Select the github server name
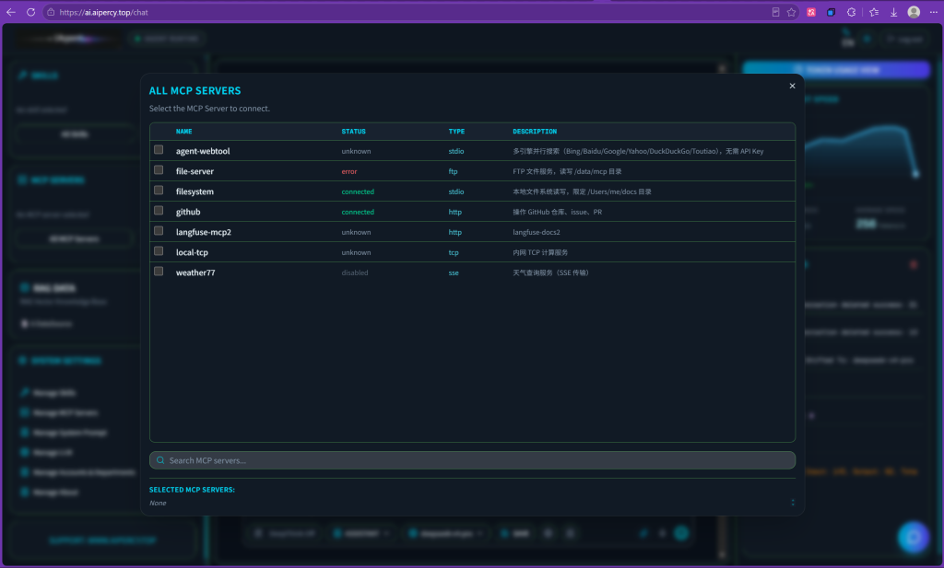 188,212
